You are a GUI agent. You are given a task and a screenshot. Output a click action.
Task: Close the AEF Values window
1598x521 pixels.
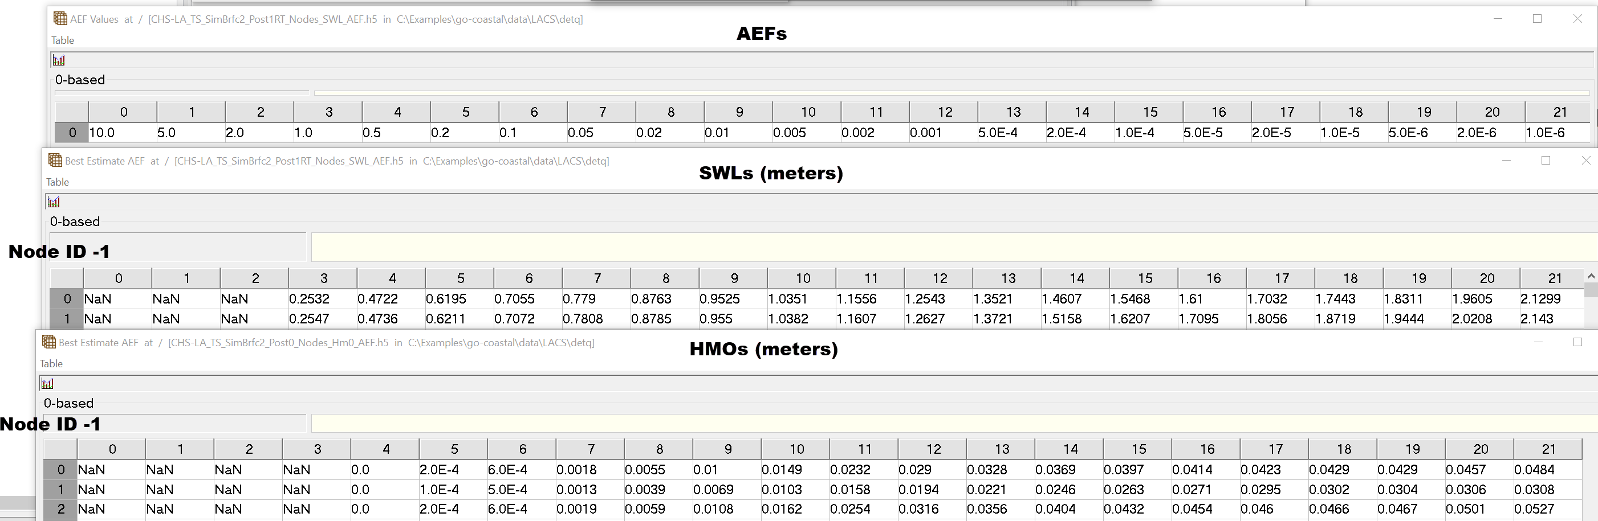pos(1577,19)
